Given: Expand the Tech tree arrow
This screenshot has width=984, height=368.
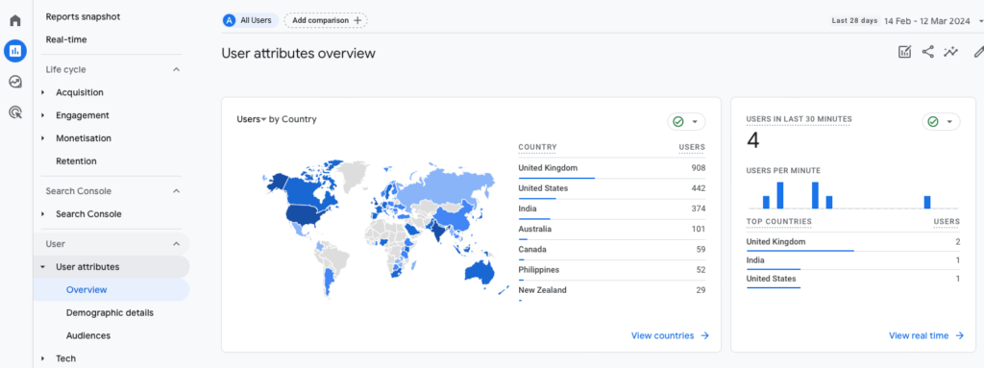Looking at the screenshot, I should [x=42, y=358].
